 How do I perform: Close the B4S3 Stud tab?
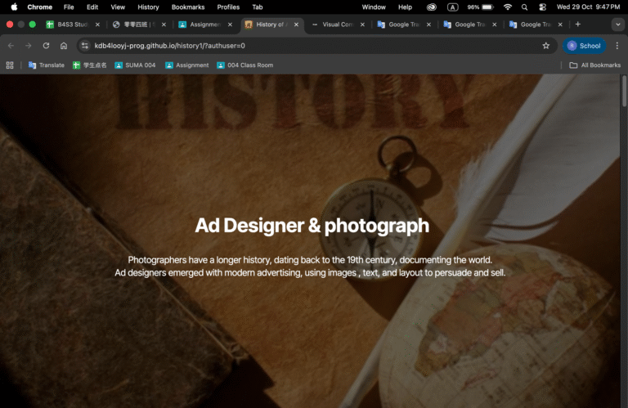[97, 25]
